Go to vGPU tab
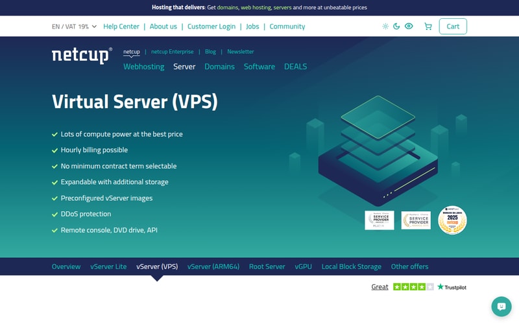Image resolution: width=519 pixels, height=324 pixels. 303,266
